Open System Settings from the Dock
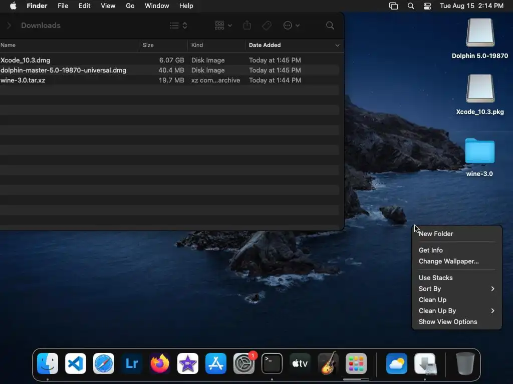The image size is (513, 384). point(244,363)
